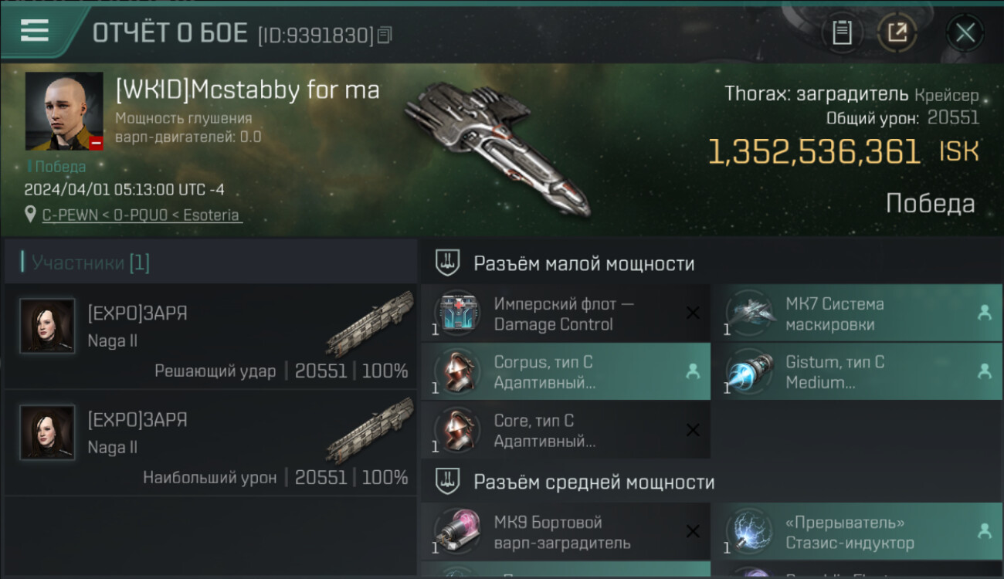The height and width of the screenshot is (579, 1004).
Task: Close the battle report window
Action: point(965,32)
